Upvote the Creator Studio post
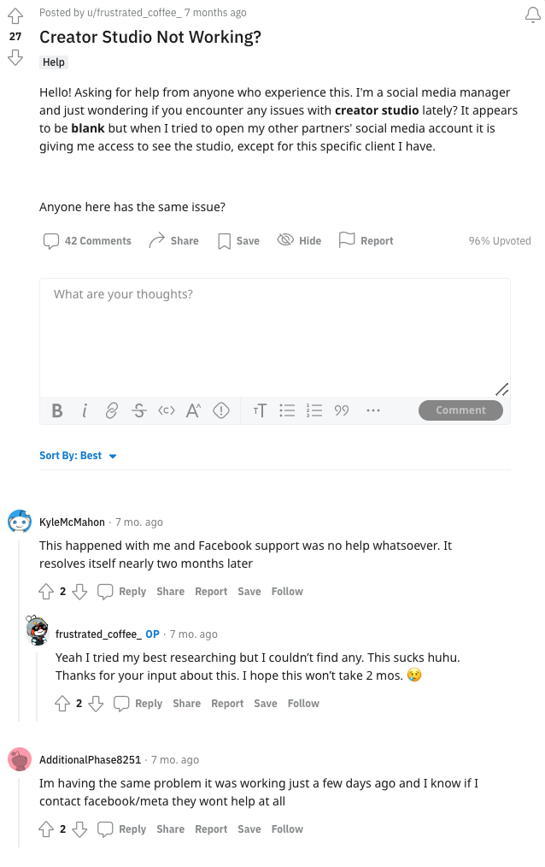 pos(15,15)
